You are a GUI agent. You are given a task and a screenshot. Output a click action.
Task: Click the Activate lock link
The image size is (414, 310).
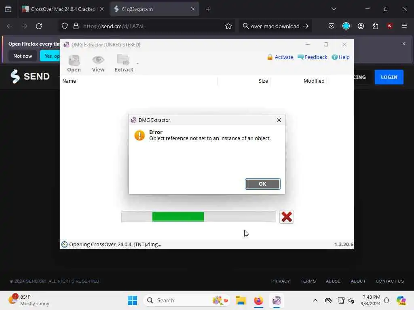tap(280, 57)
